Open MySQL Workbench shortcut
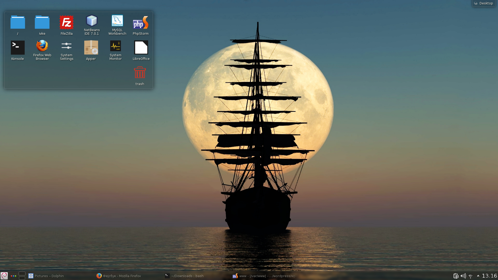498x280 pixels. click(x=117, y=21)
